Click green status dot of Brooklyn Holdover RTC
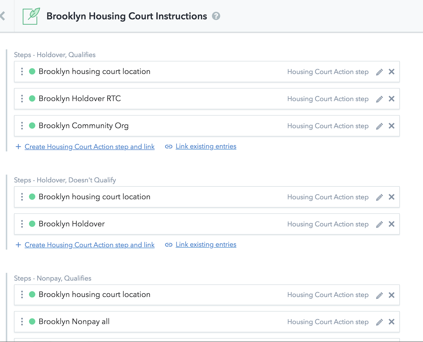 [32, 99]
